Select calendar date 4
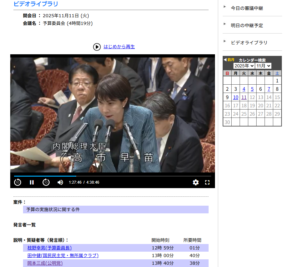This screenshot has height=267, width=286. 244,89
